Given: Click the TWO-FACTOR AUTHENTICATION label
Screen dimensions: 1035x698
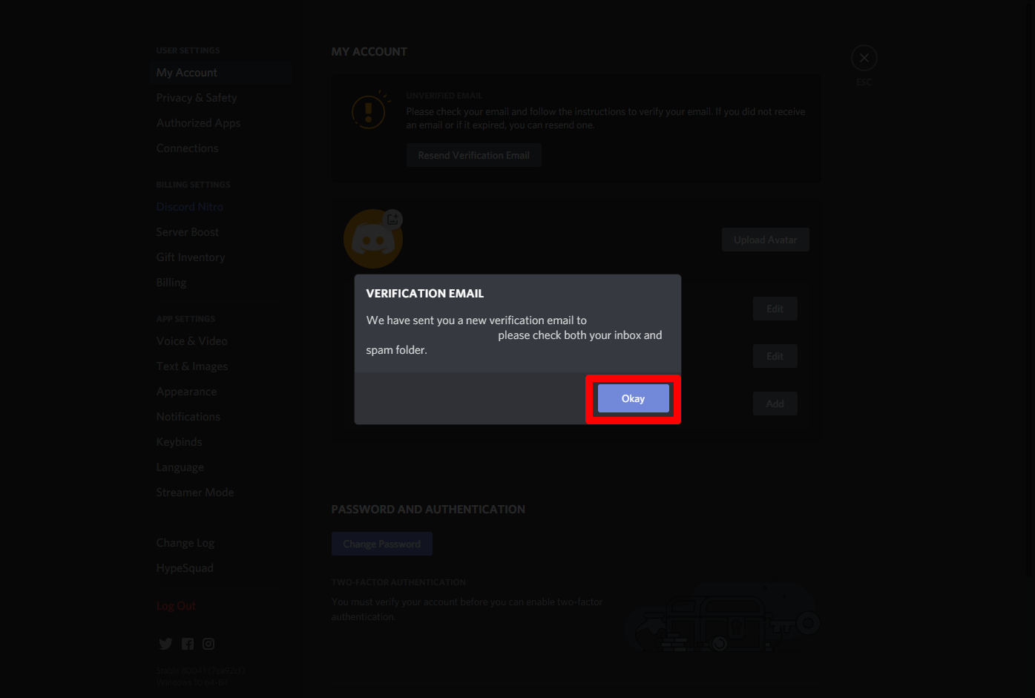Looking at the screenshot, I should point(398,582).
